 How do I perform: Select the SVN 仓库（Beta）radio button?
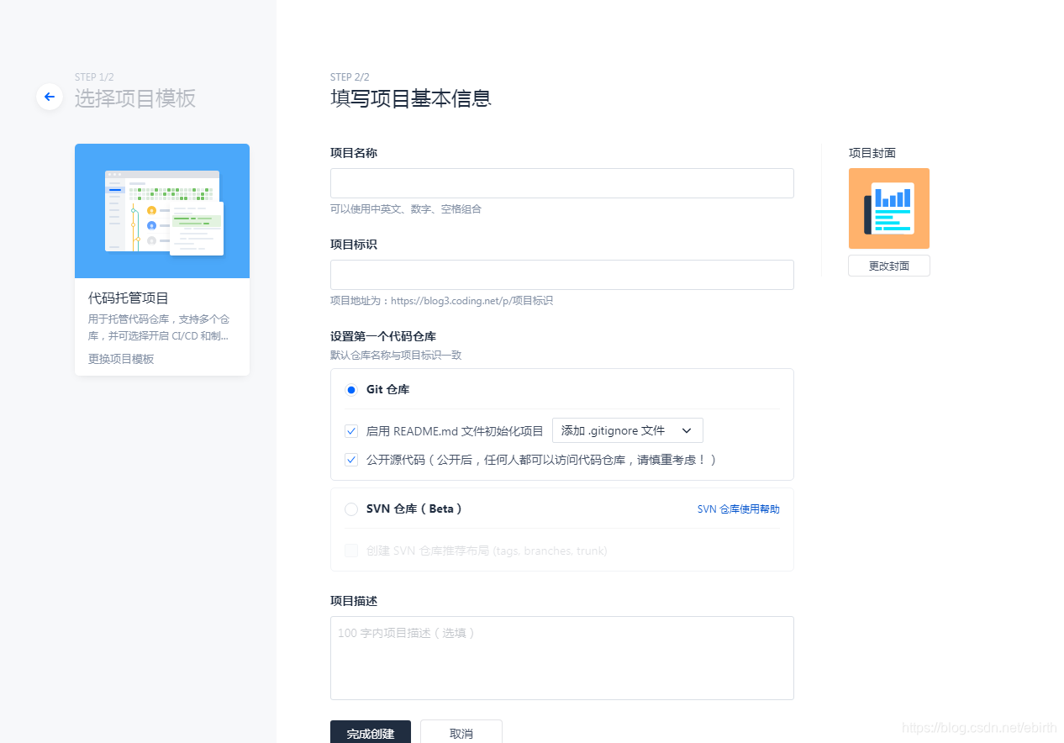[350, 509]
